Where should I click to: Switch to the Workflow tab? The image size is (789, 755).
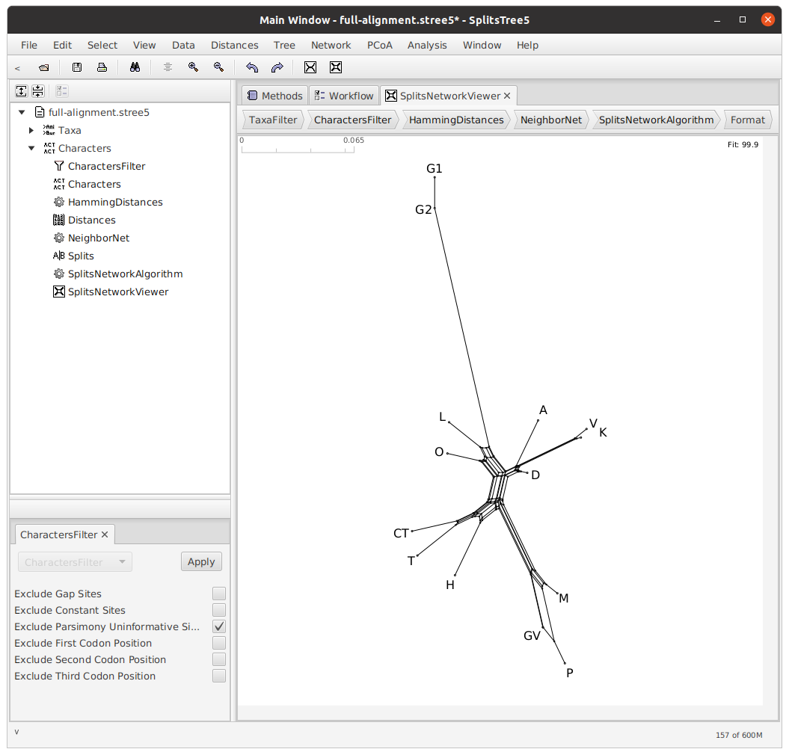[343, 96]
